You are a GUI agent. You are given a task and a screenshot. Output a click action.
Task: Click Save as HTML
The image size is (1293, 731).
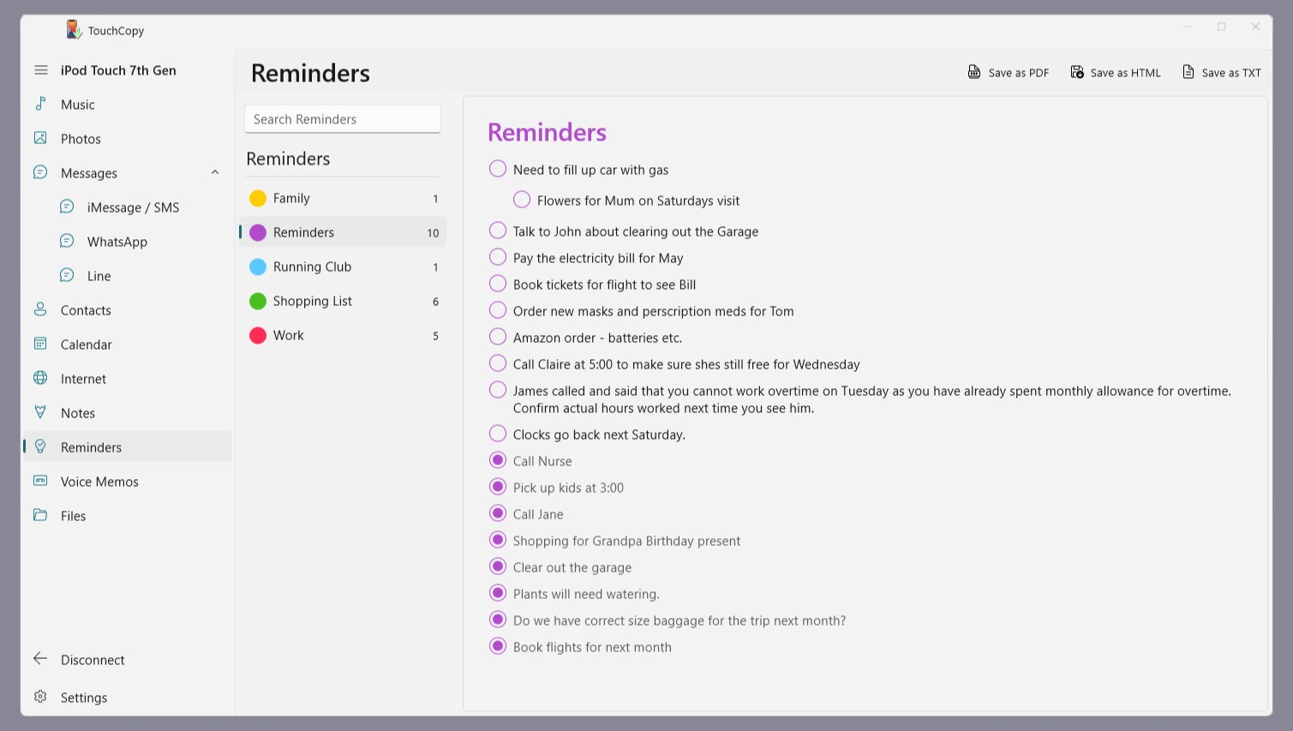click(x=1116, y=72)
